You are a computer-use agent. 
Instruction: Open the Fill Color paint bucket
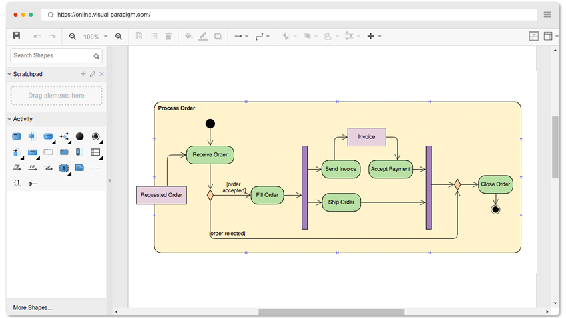pyautogui.click(x=188, y=36)
